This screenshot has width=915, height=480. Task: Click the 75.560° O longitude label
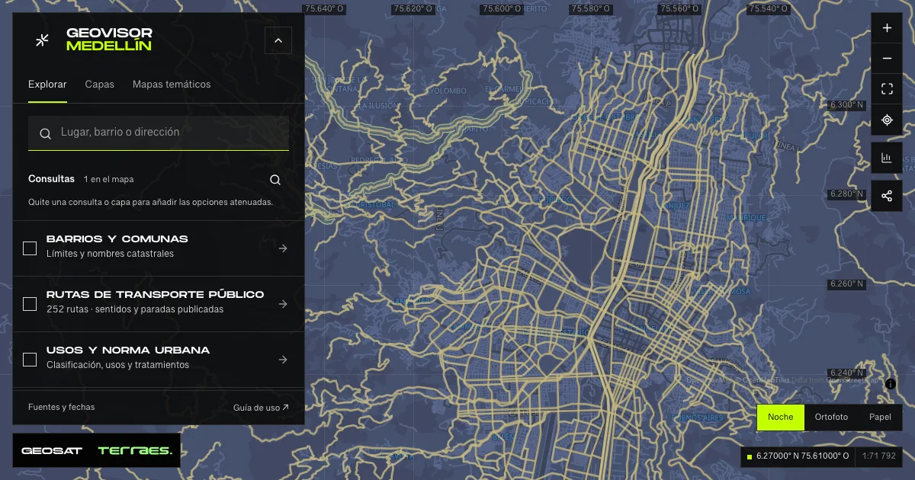(679, 9)
